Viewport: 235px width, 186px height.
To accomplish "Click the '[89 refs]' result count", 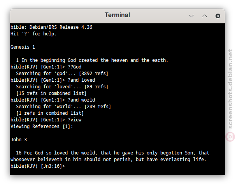I will [x=96, y=87].
